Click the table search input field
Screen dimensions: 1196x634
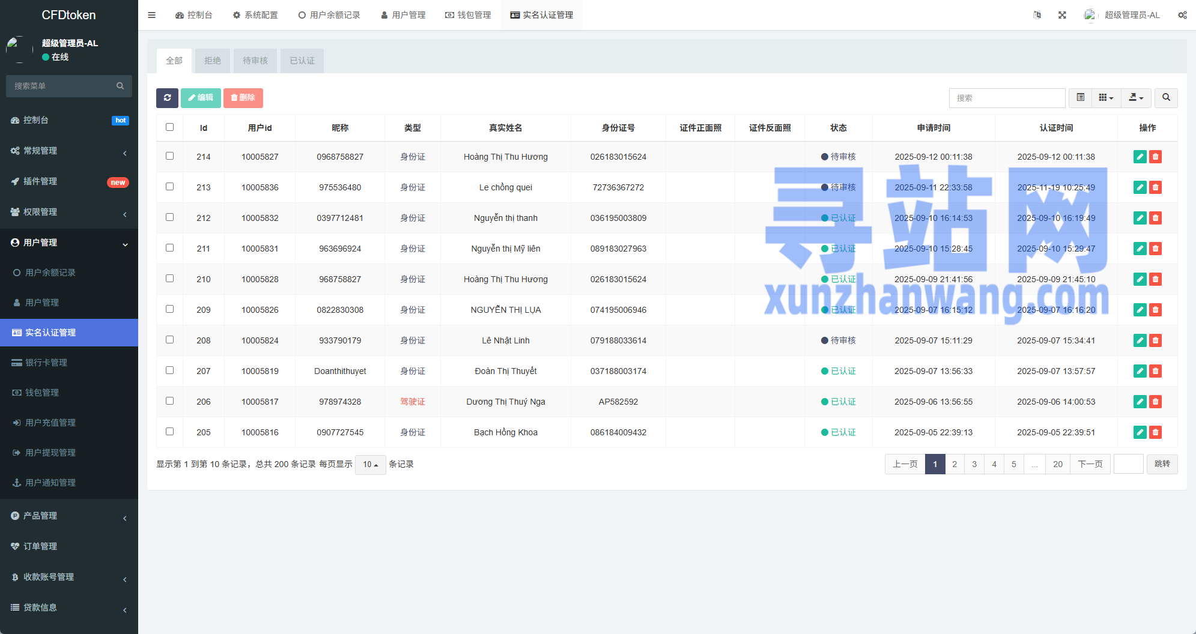pos(1007,98)
